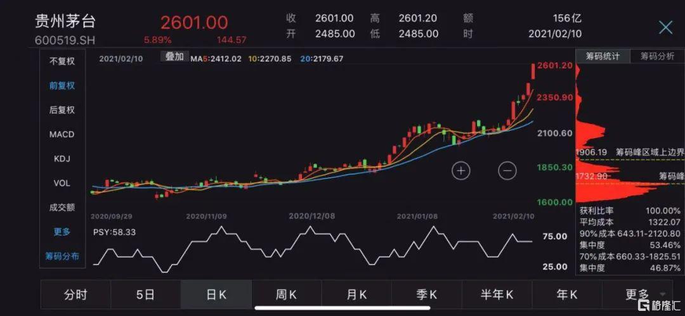
Task: Select the 日K period tab
Action: pyautogui.click(x=216, y=294)
